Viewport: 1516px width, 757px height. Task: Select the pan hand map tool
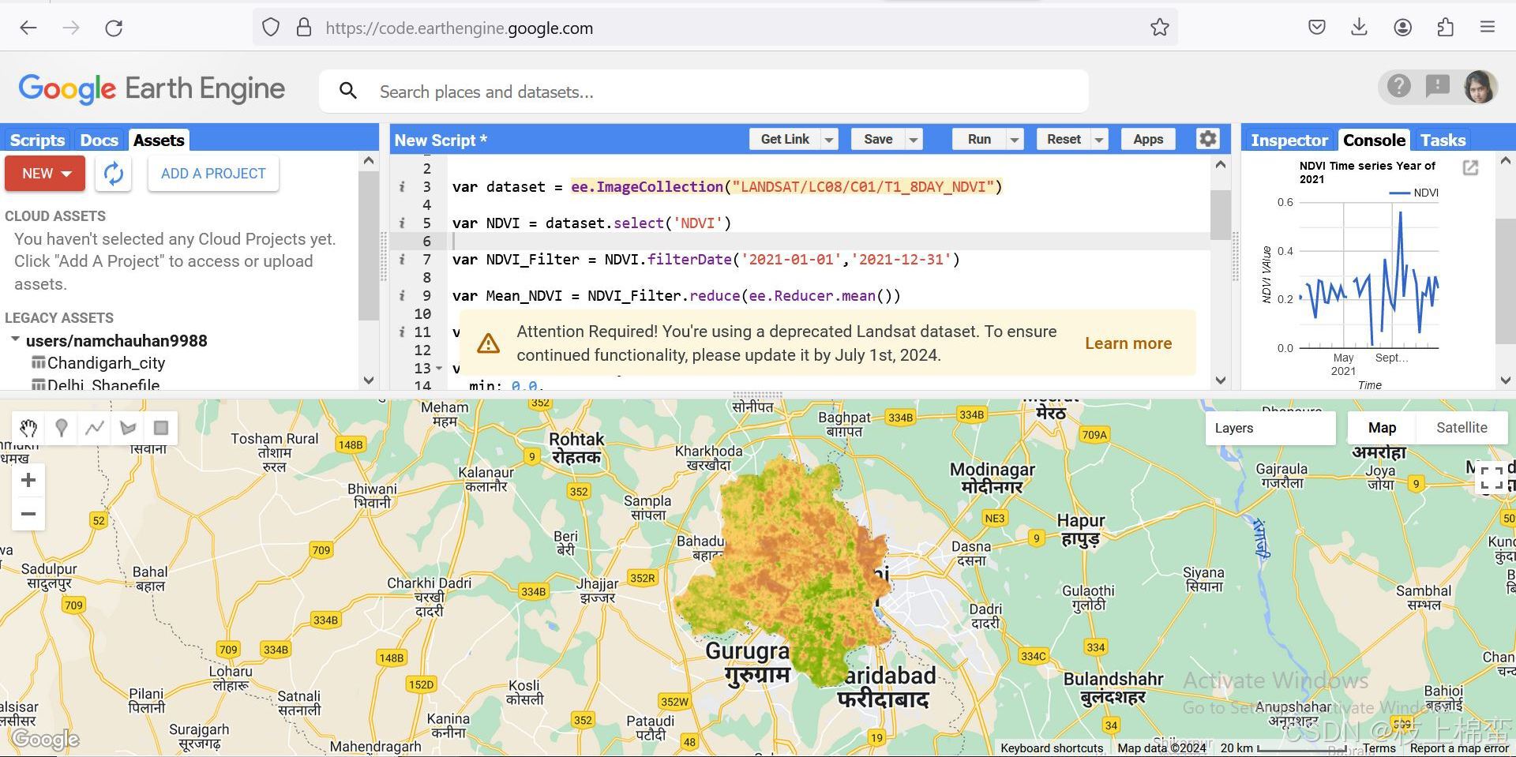28,428
